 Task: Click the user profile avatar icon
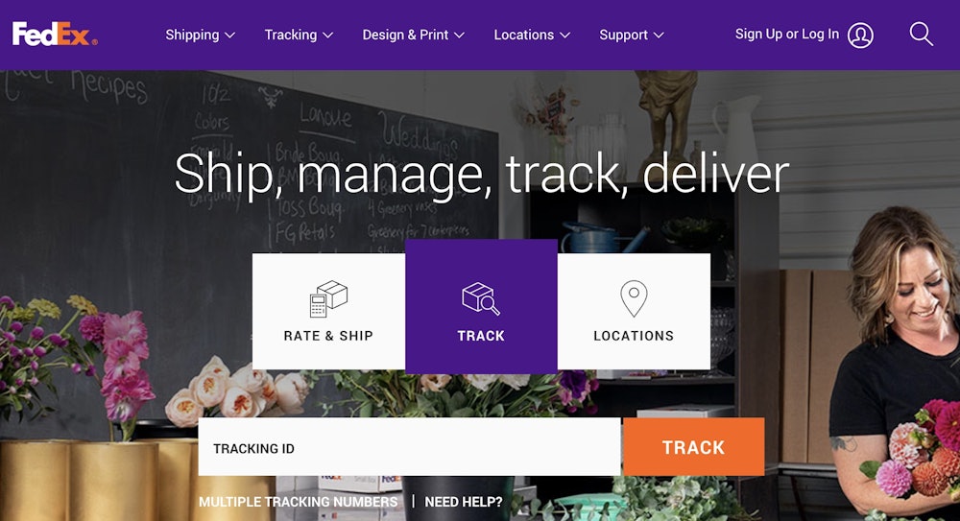860,35
